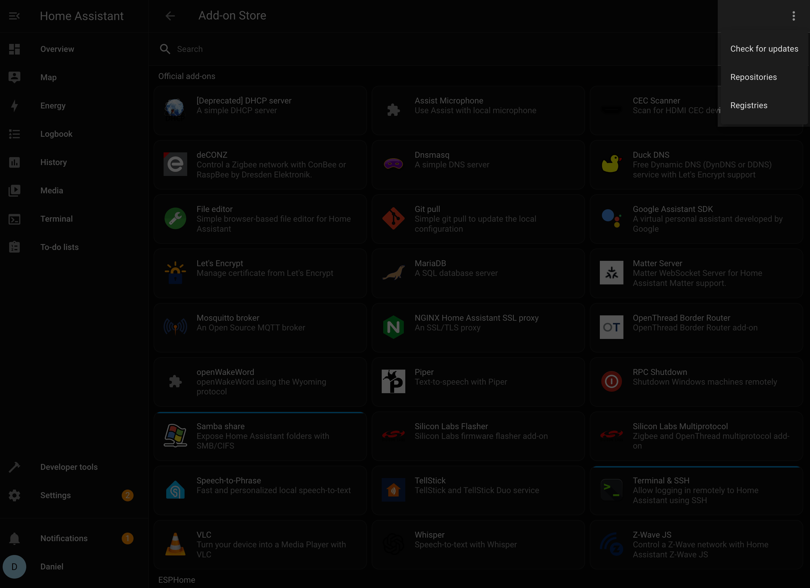The width and height of the screenshot is (810, 588).
Task: Click inside the Search field
Action: coord(250,49)
